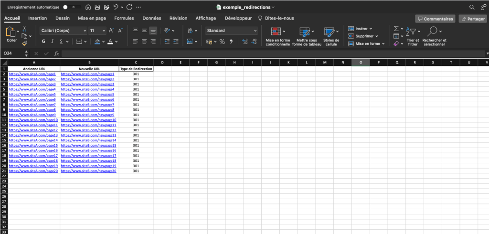Apply the percent number format
489x234 pixels.
click(x=222, y=42)
